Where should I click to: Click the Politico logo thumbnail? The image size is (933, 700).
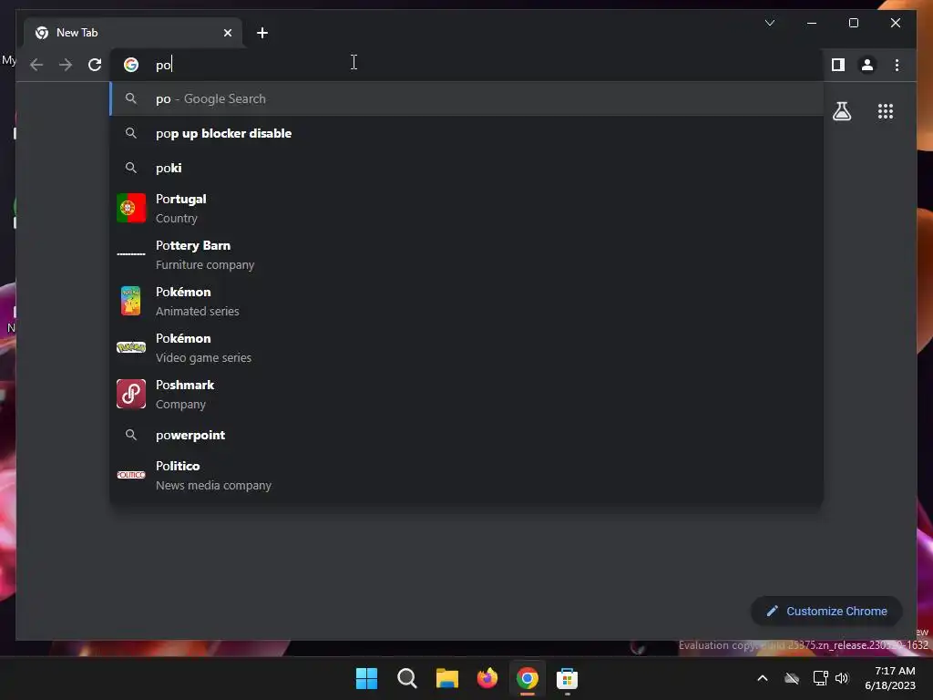pyautogui.click(x=131, y=475)
